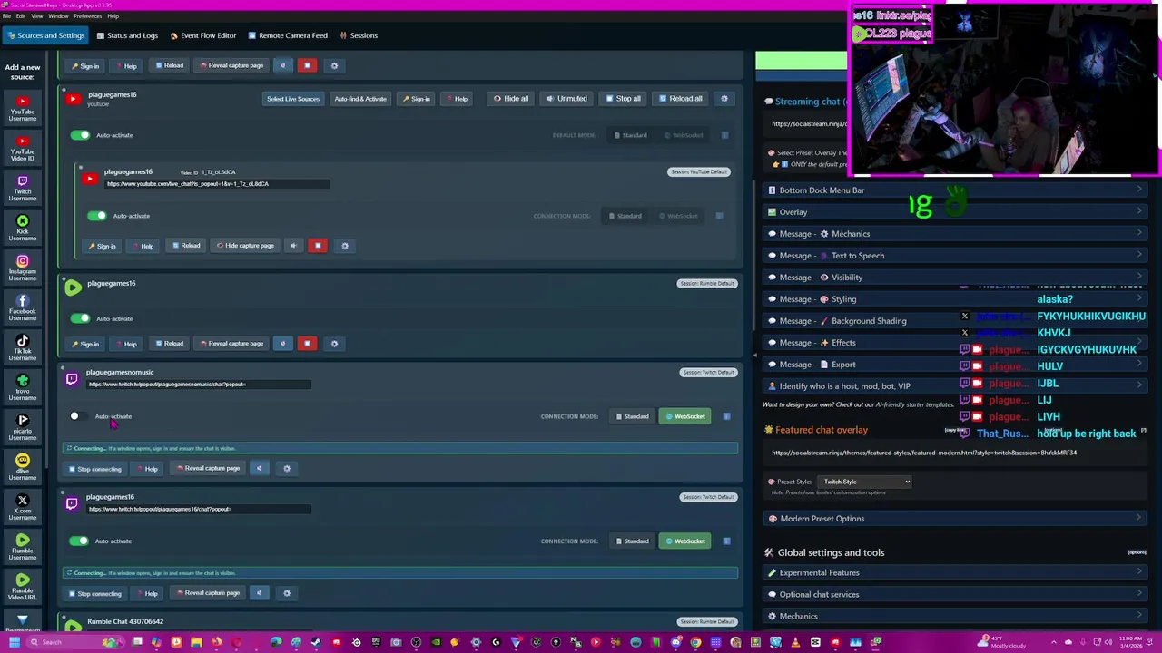
Task: Switch to Sources and Settings tab
Action: coord(45,35)
